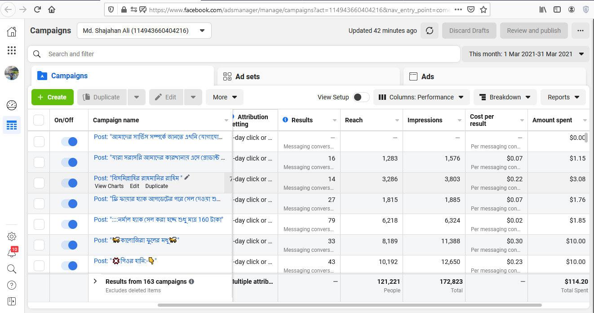
Task: Open the date range This month dropdown
Action: [525, 54]
